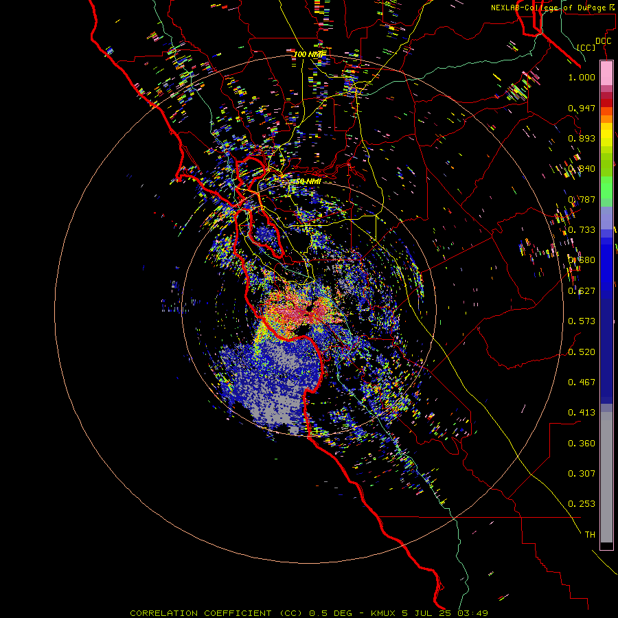
Task: Pick the bright green segment of the color bar
Action: (606, 187)
